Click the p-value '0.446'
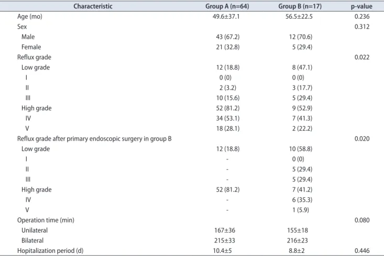Image resolution: width=384 pixels, height=256 pixels. (x=362, y=251)
